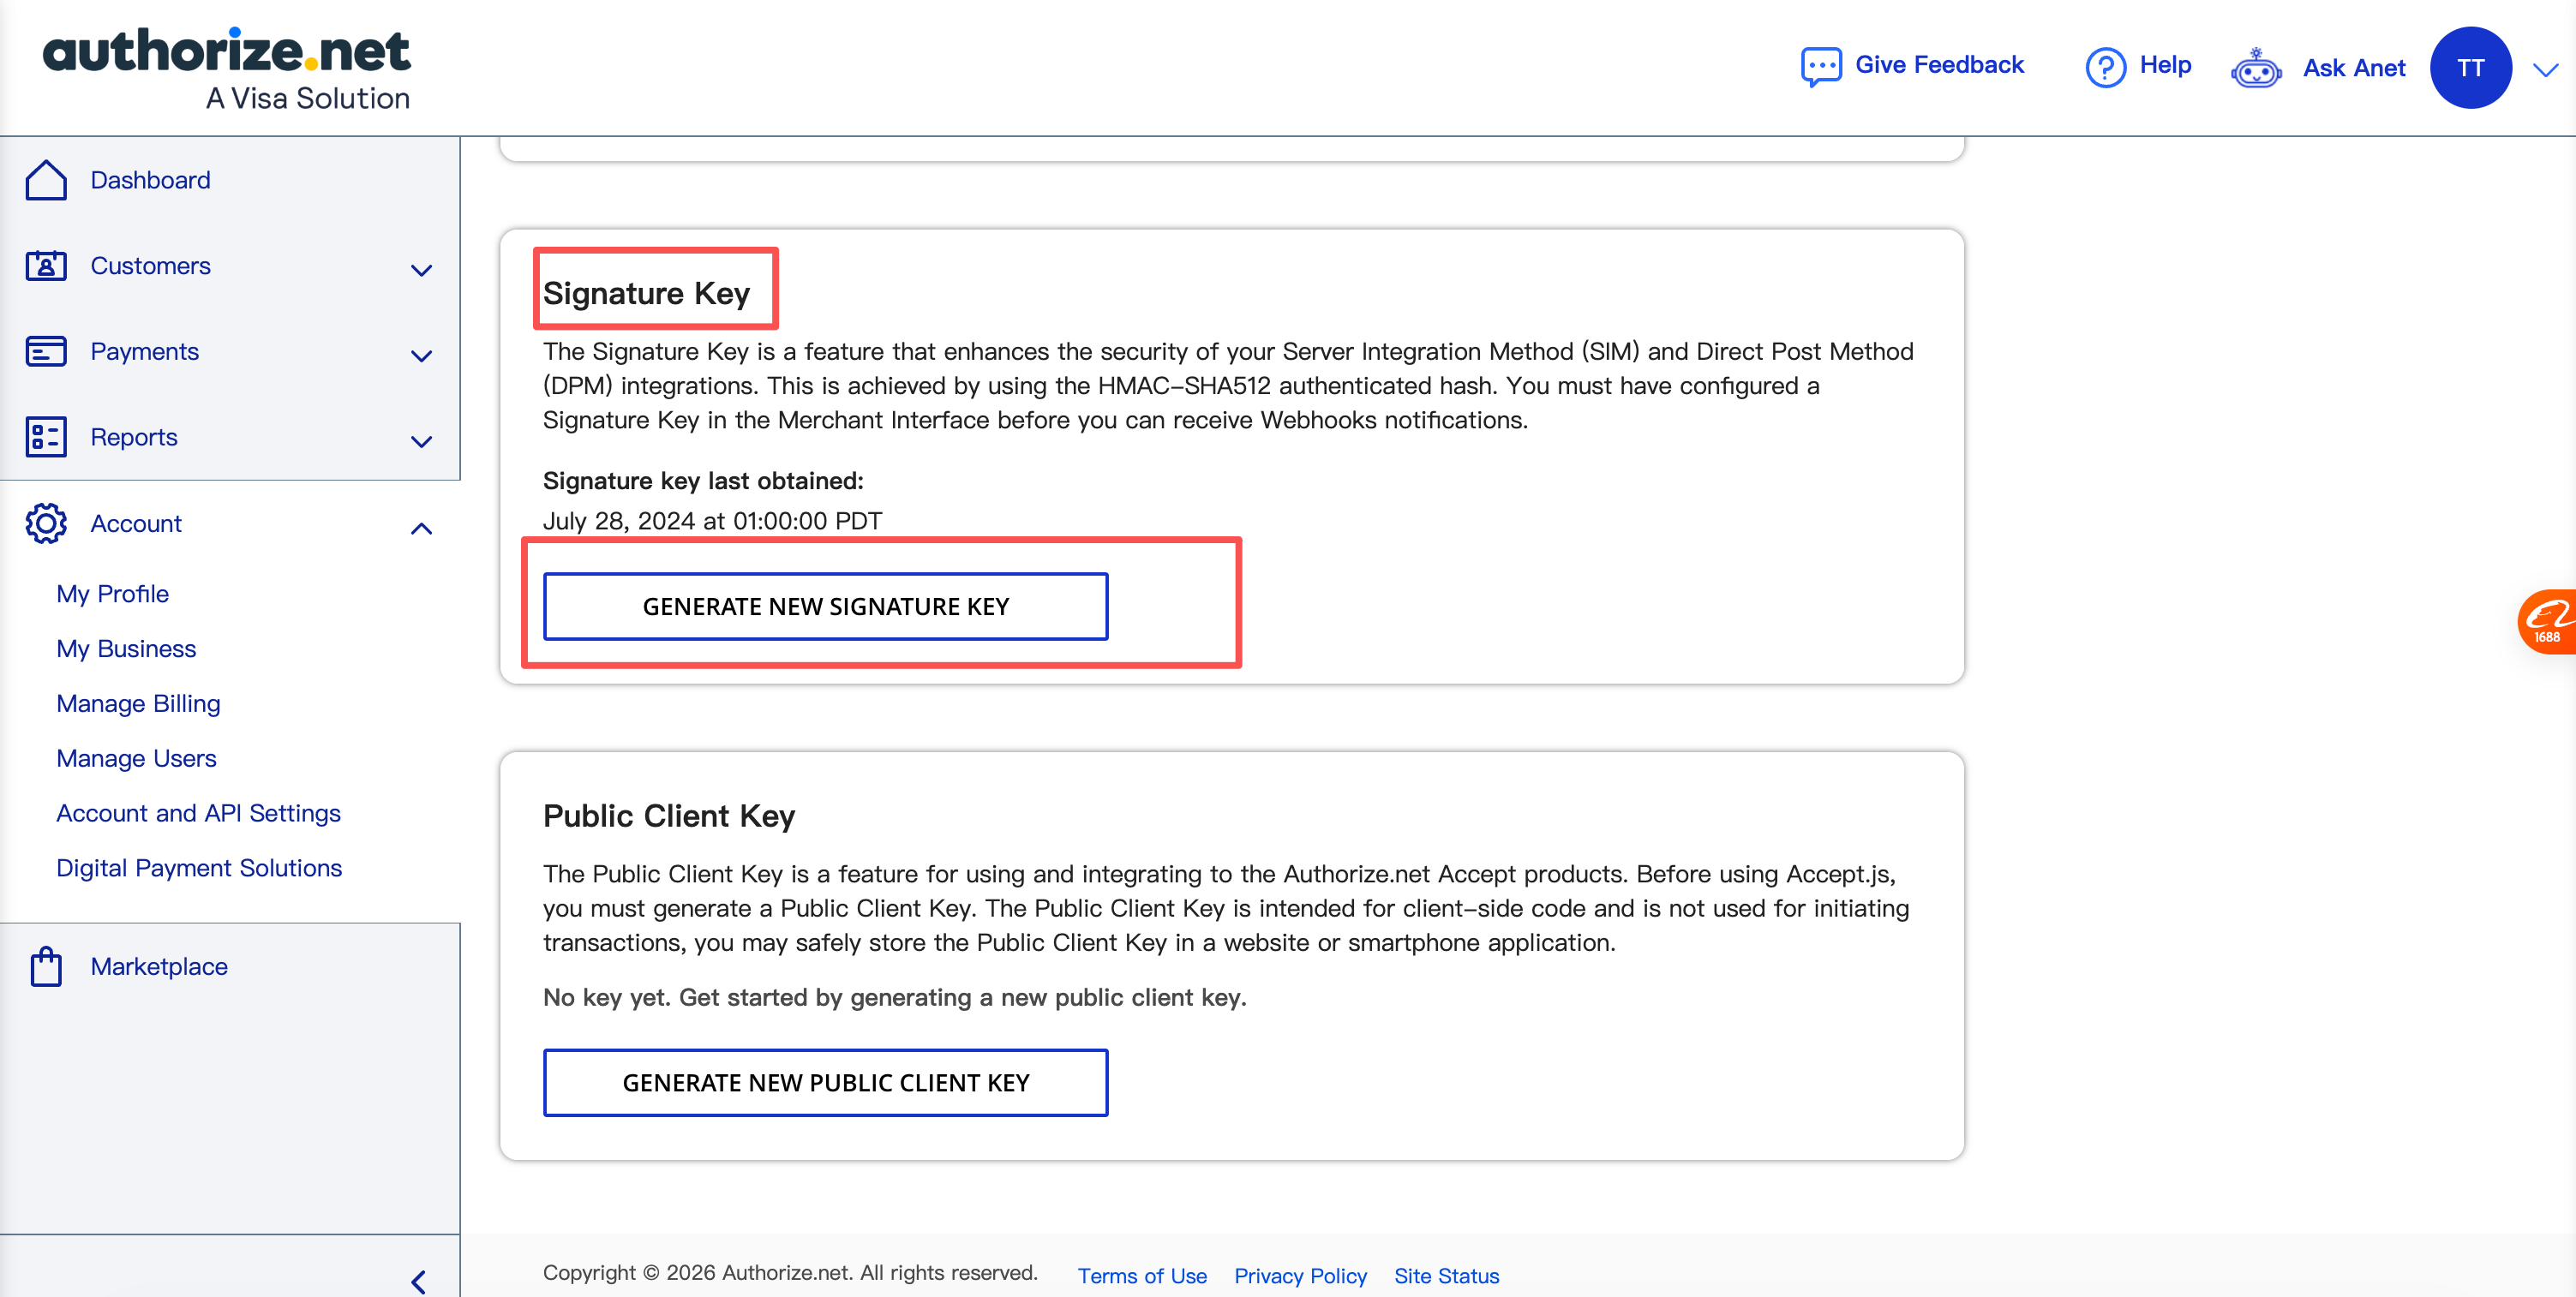Collapse the Account menu chevron

coord(422,528)
